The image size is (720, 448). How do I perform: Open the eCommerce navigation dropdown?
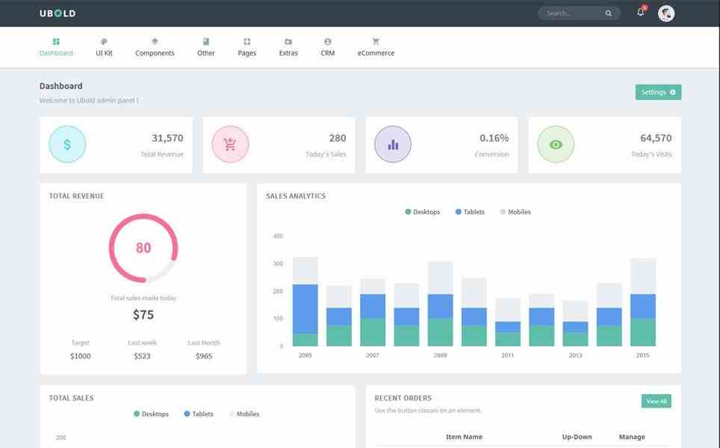[x=376, y=47]
